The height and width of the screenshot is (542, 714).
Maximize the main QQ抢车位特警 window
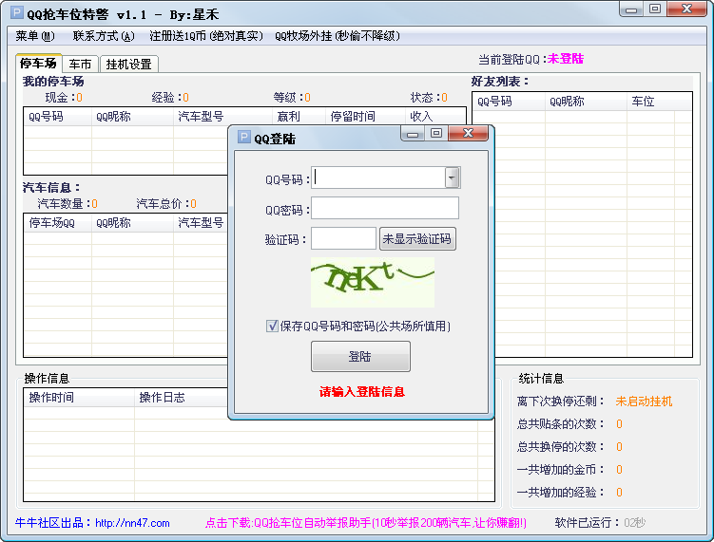655,9
